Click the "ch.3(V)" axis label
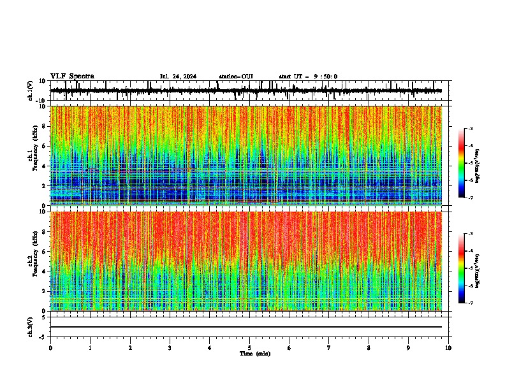 pos(31,327)
